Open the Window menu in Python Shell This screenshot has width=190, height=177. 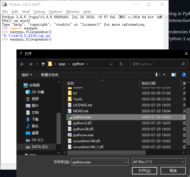click(x=73, y=12)
